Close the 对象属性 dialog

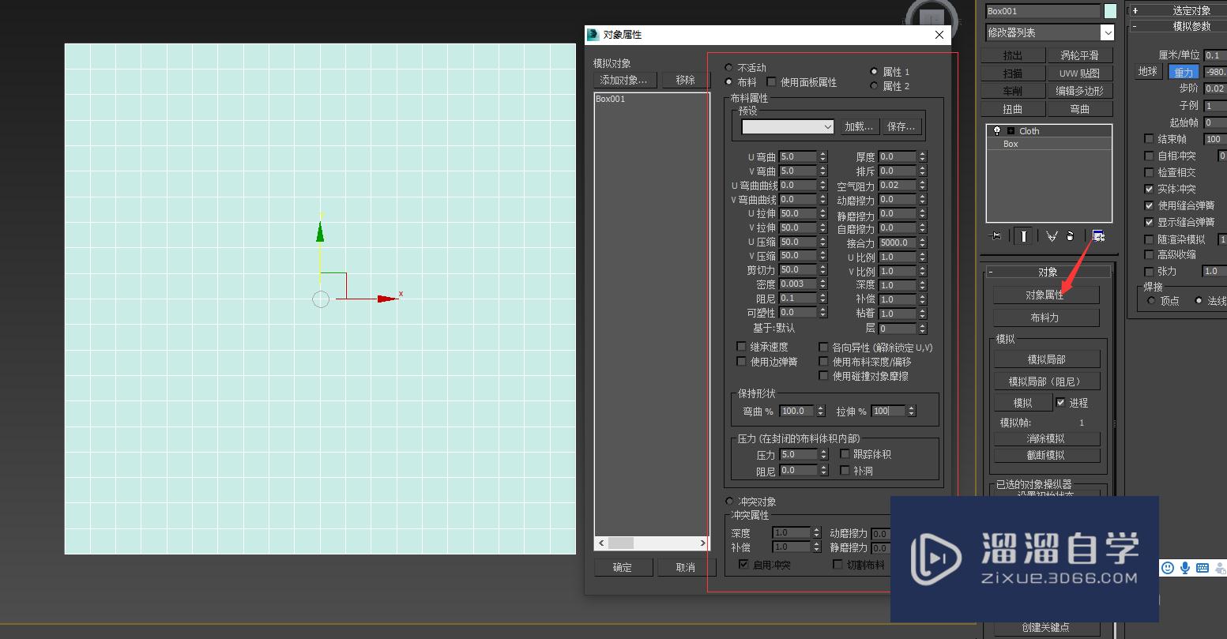tap(939, 35)
